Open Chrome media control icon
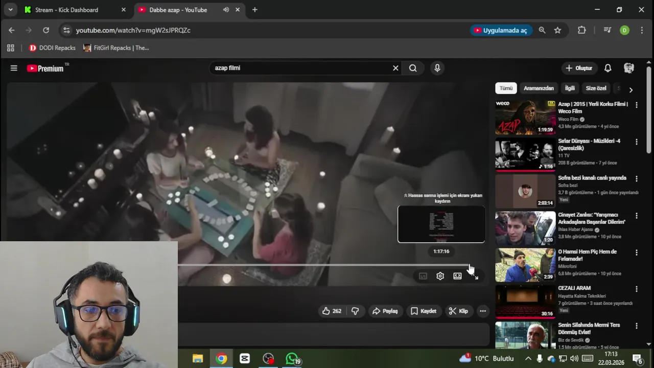654x368 pixels. pos(608,30)
